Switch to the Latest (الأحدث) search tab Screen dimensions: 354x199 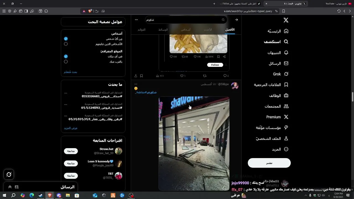(x=208, y=30)
